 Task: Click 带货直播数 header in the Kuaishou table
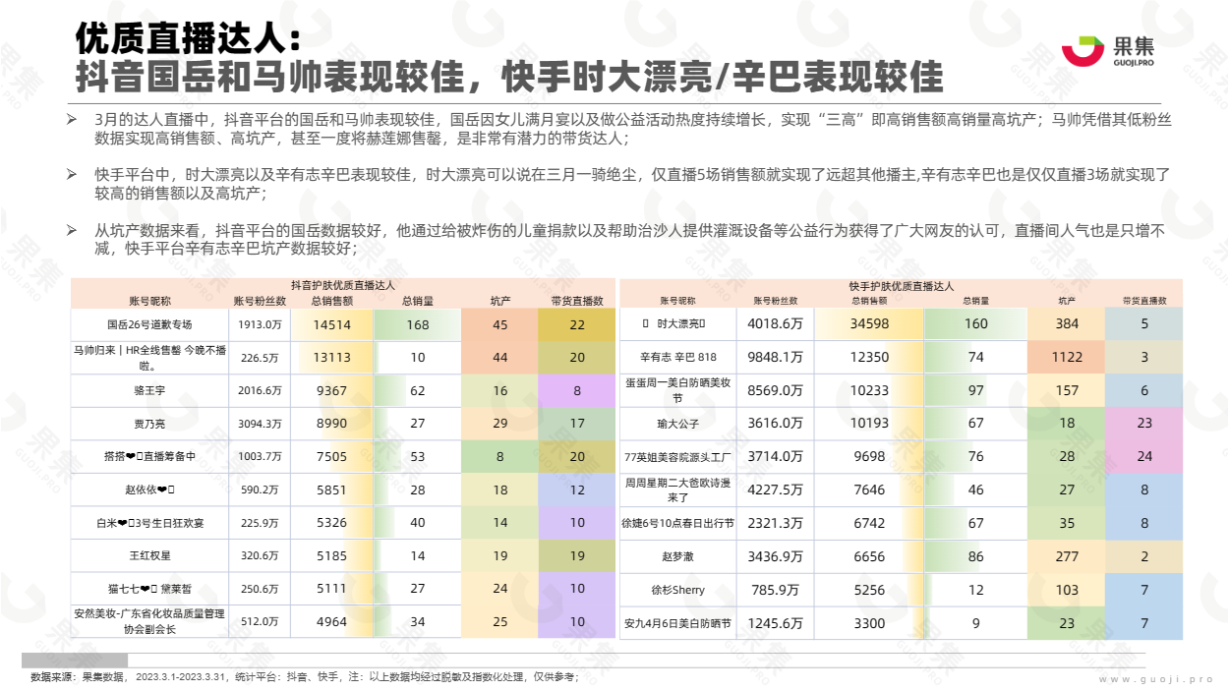pyautogui.click(x=1144, y=301)
